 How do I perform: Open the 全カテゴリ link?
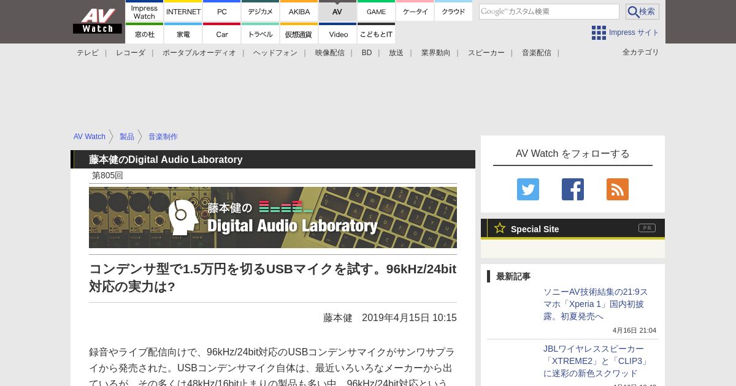[x=641, y=52]
